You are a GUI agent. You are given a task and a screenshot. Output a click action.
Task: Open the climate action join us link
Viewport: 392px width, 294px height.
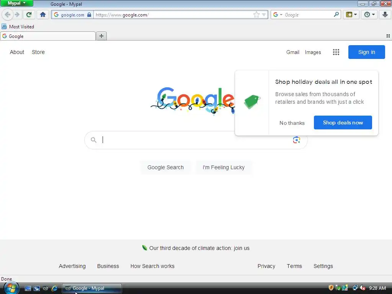(x=199, y=248)
